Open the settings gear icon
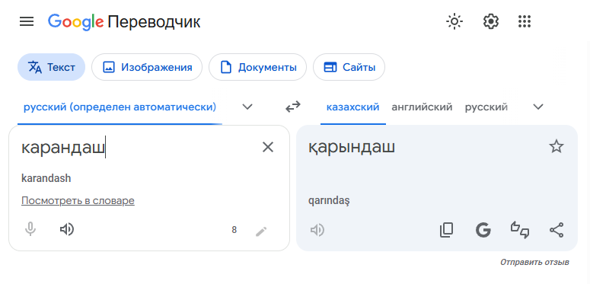 [491, 21]
